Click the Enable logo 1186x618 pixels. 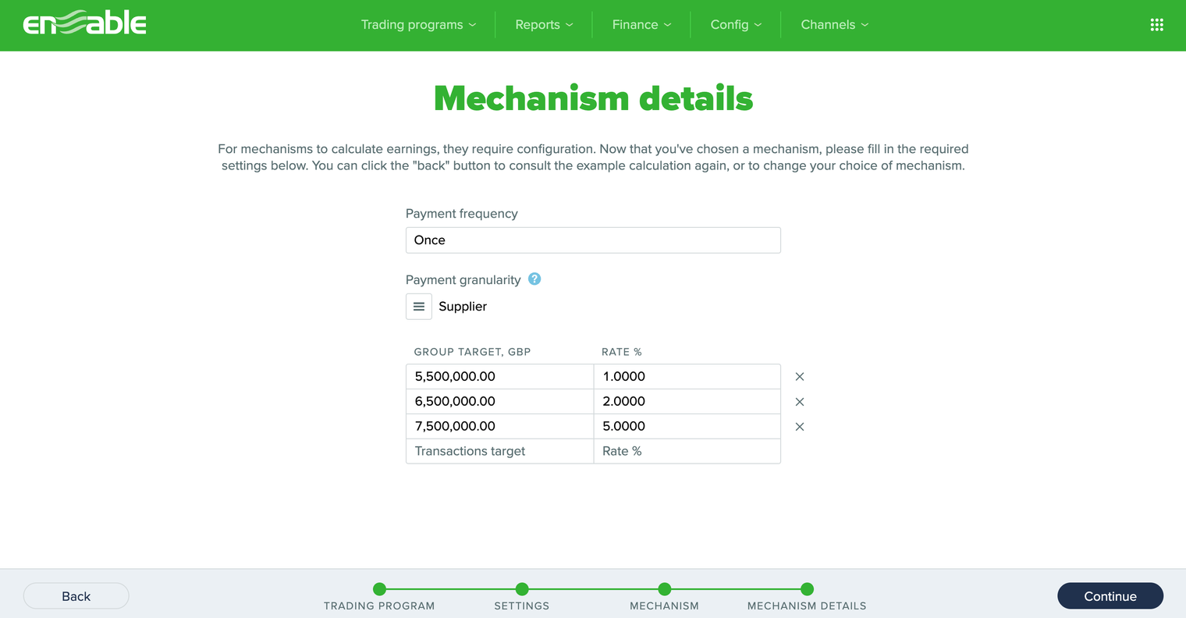coord(85,24)
